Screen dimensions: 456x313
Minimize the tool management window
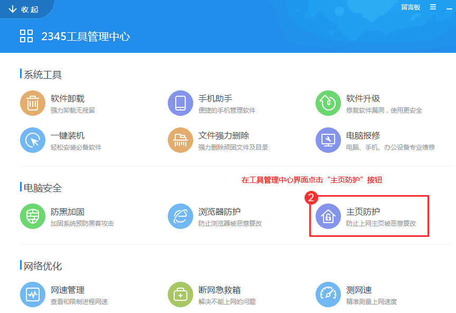(x=449, y=9)
